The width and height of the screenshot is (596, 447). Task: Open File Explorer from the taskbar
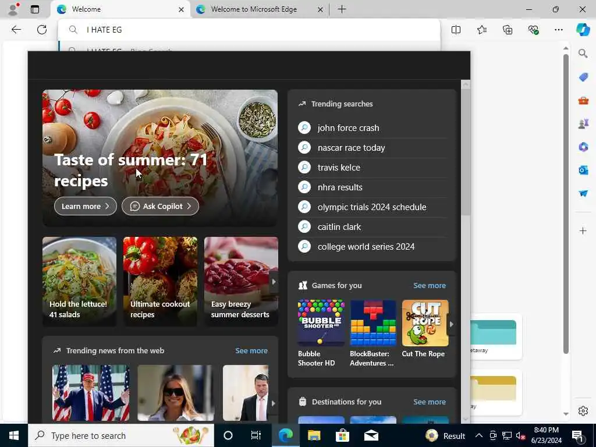[314, 435]
